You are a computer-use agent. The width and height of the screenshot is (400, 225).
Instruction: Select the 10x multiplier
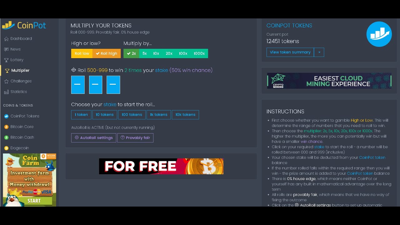point(156,53)
